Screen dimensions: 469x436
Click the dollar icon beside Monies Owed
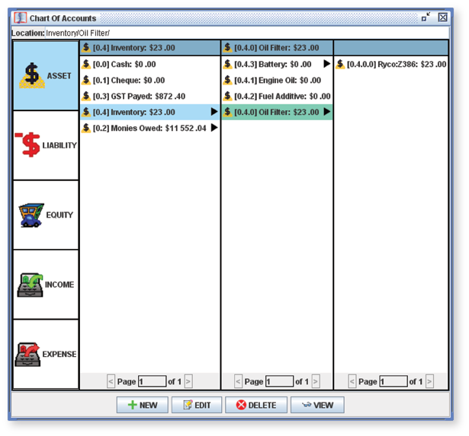86,128
